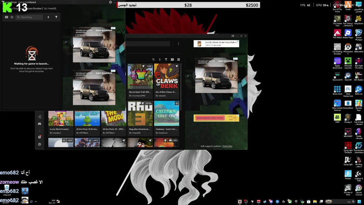The image size is (364, 205).
Task: Open Rocket League desktop icon
Action: pyautogui.click(x=359, y=35)
